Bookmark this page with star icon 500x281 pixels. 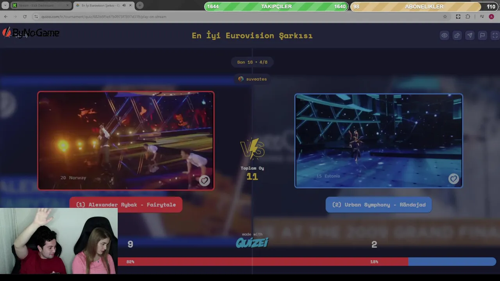tap(445, 17)
